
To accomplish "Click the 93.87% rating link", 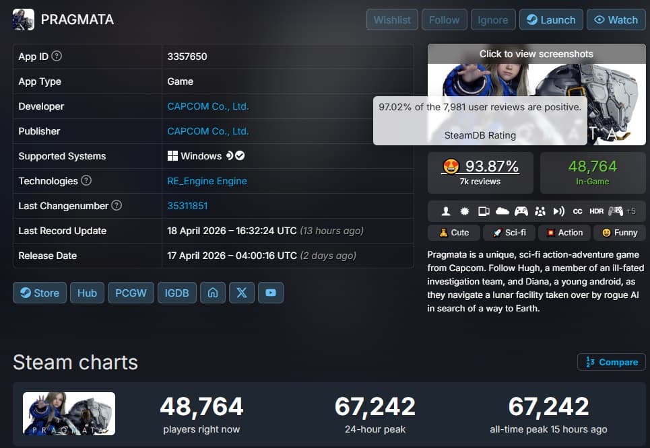I will [x=480, y=166].
